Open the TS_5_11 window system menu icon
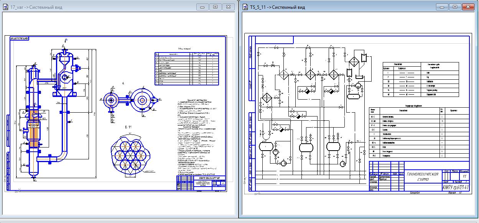This screenshot has width=479, height=223. 245,7
